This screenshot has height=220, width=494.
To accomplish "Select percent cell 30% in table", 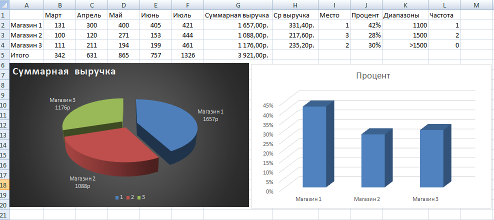I will point(366,45).
